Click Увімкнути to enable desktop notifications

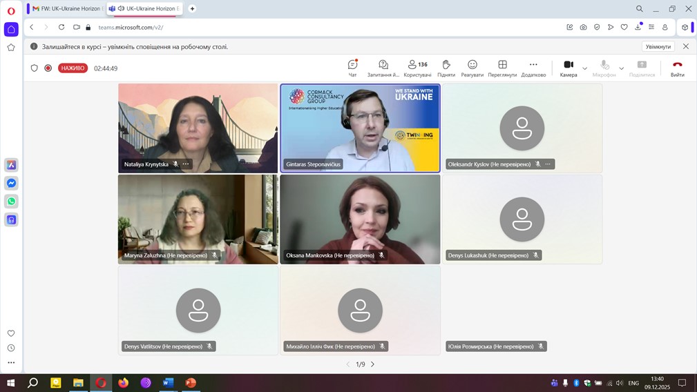pos(658,46)
